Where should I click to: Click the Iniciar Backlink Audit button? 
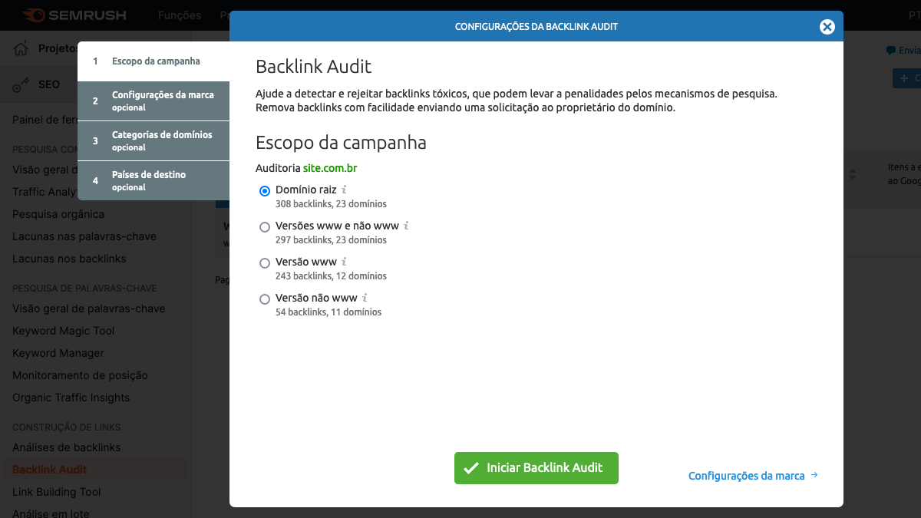(536, 468)
